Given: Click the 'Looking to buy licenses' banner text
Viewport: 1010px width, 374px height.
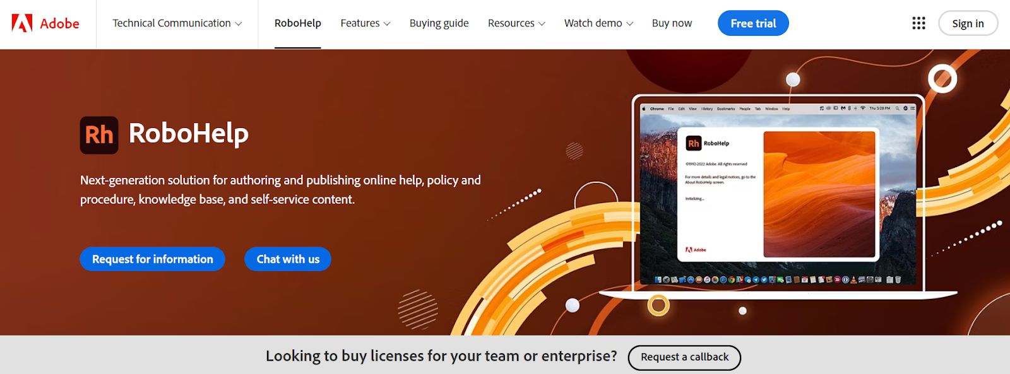Looking at the screenshot, I should tap(441, 356).
